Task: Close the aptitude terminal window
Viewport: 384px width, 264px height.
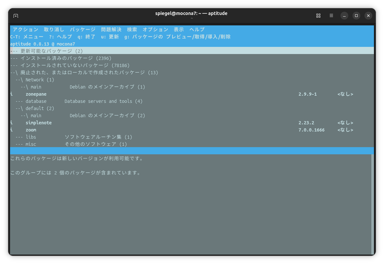Action: 368,16
